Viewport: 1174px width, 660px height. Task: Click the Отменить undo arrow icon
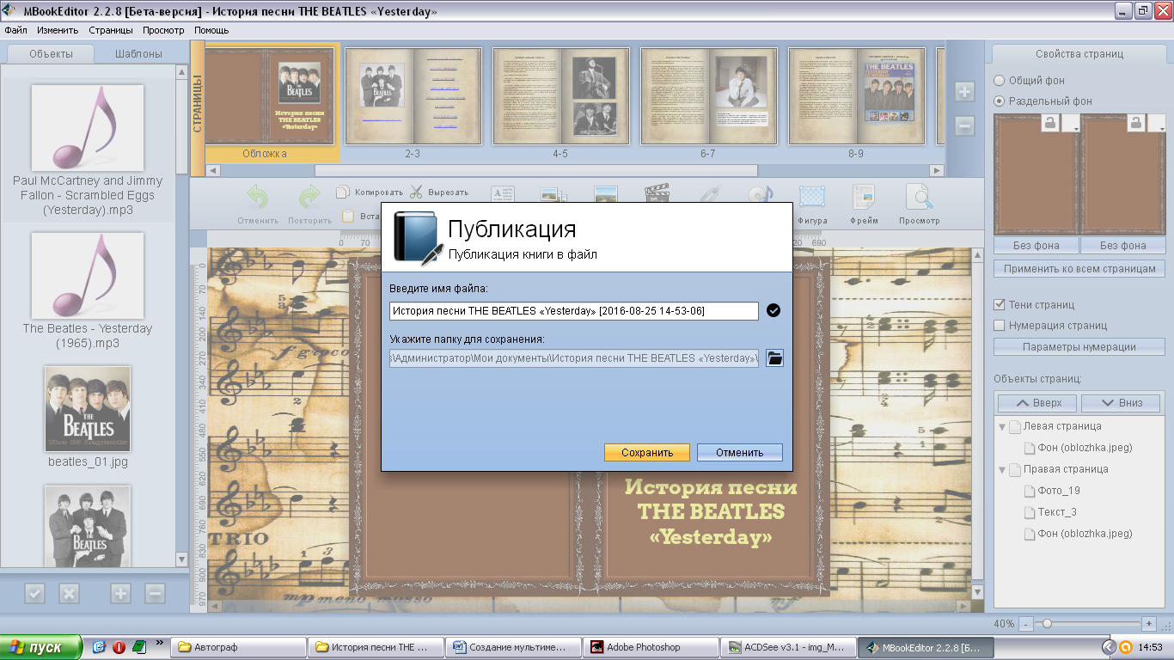coord(258,198)
